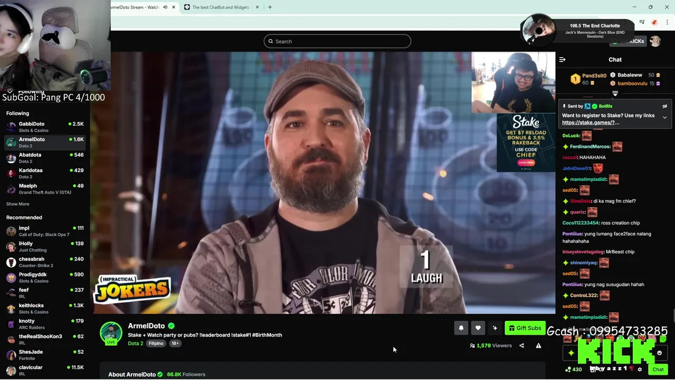Open clavicular IRL channel
The height and width of the screenshot is (380, 675).
point(45,370)
